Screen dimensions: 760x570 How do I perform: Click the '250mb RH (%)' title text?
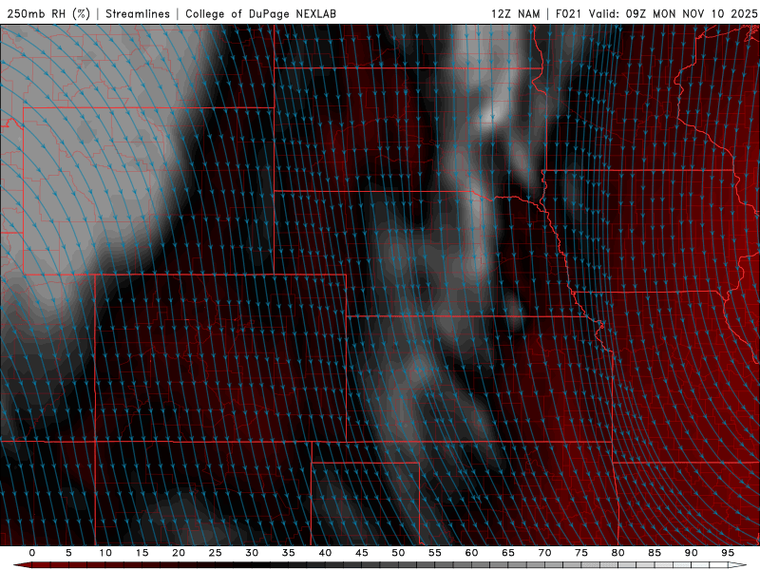[x=48, y=13]
